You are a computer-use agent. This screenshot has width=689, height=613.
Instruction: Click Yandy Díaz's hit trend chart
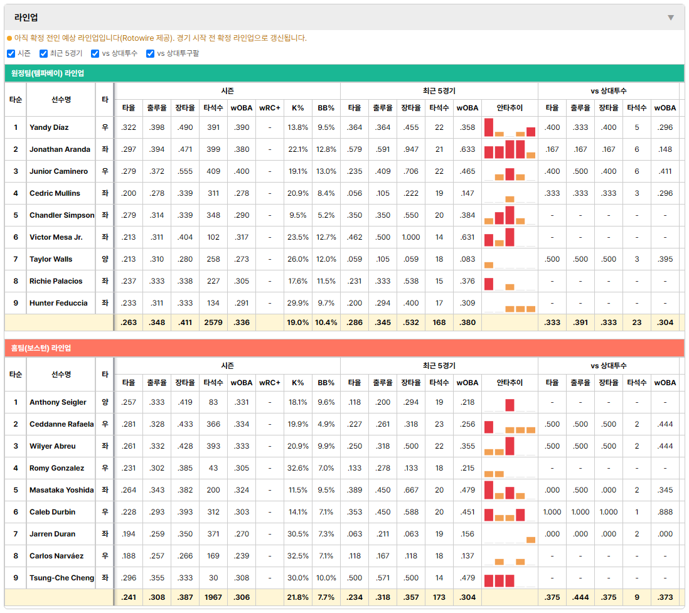tap(510, 127)
